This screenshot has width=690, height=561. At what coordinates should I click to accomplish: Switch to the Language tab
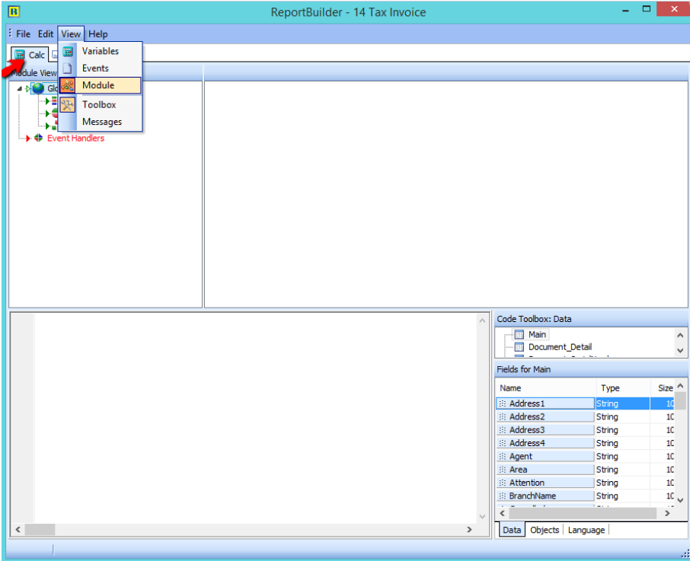(x=586, y=530)
